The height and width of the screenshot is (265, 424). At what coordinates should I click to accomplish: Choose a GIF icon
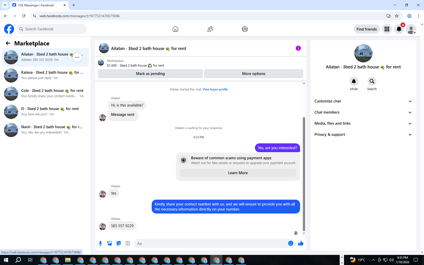pos(128,243)
